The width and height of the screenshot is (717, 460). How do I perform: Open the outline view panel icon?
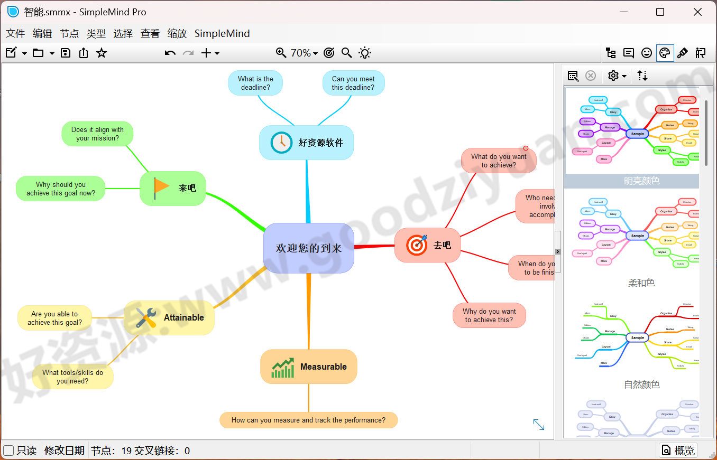coord(611,53)
